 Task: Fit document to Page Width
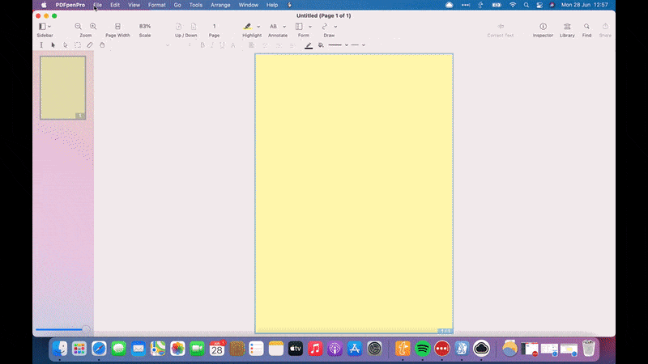(117, 27)
